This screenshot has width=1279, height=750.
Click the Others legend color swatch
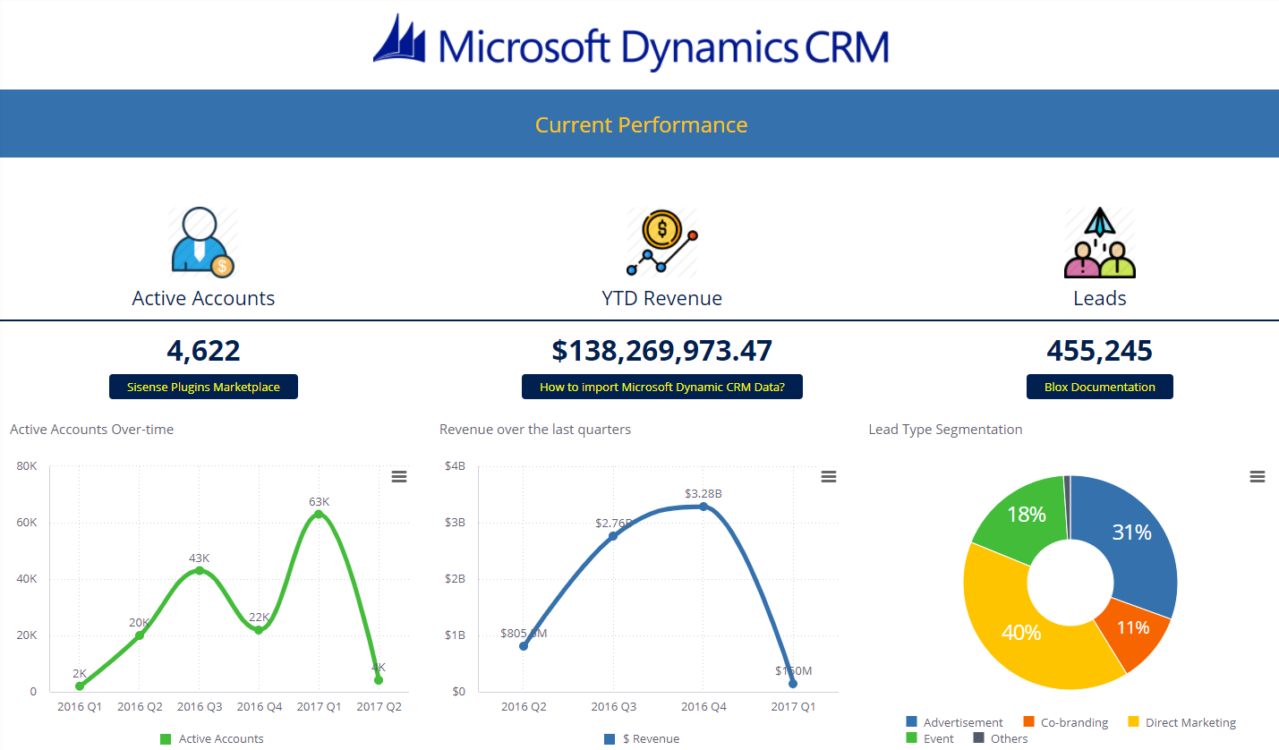978,738
